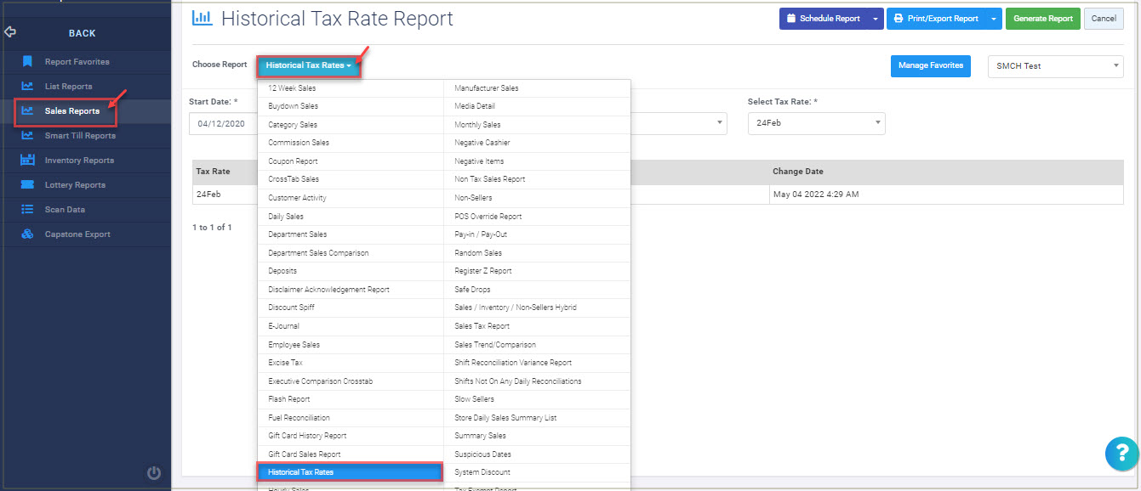Click the back arrow icon in sidebar

click(x=10, y=32)
